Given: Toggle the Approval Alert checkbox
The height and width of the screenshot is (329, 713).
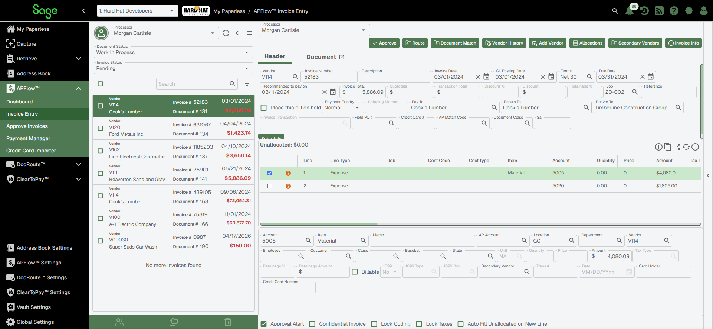Looking at the screenshot, I should coord(264,324).
